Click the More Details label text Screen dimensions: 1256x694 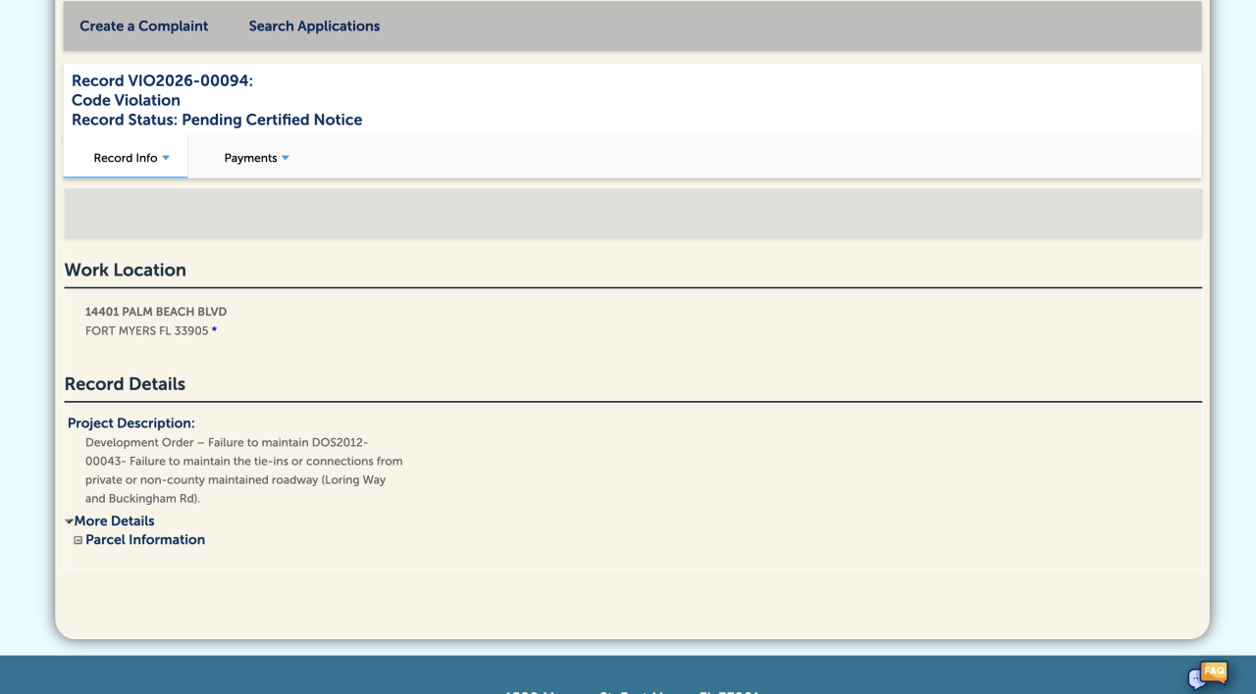114,521
